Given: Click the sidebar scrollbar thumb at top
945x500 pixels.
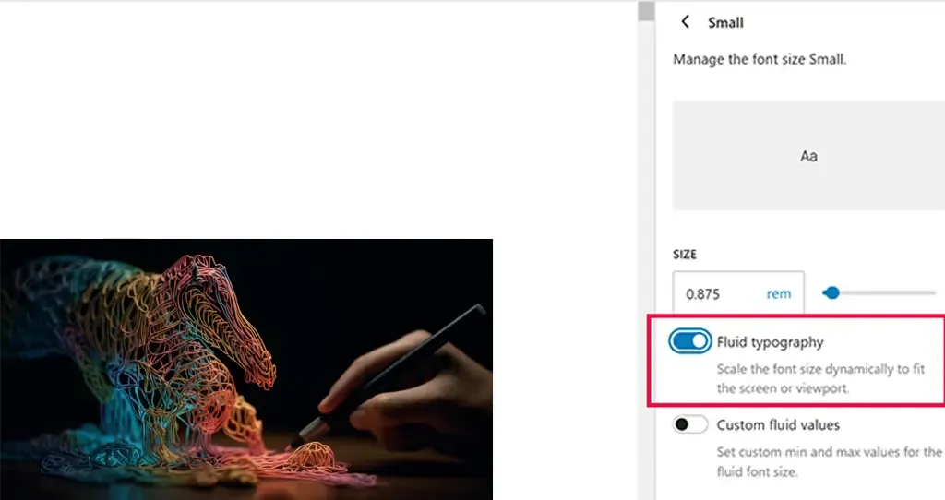Looking at the screenshot, I should click(646, 11).
